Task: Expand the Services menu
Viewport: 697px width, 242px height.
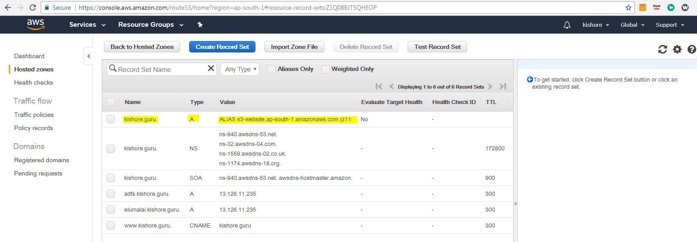Action: click(87, 25)
